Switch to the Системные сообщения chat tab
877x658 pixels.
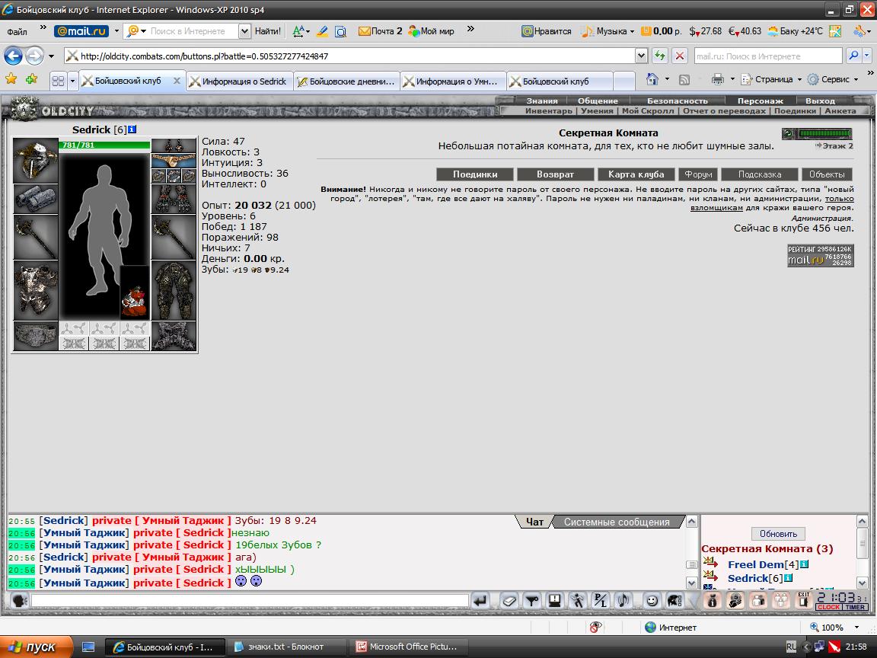(617, 522)
